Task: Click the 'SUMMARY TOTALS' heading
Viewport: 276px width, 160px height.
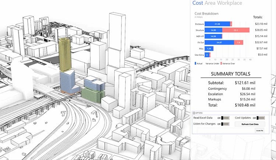Action: [x=231, y=74]
